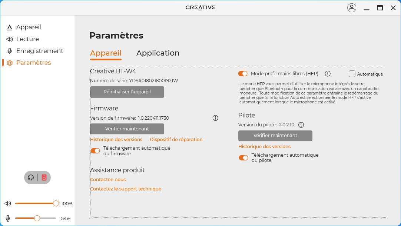This screenshot has height=226, width=401.
Task: Click Réinitialiser l'appareil button
Action: click(x=127, y=92)
